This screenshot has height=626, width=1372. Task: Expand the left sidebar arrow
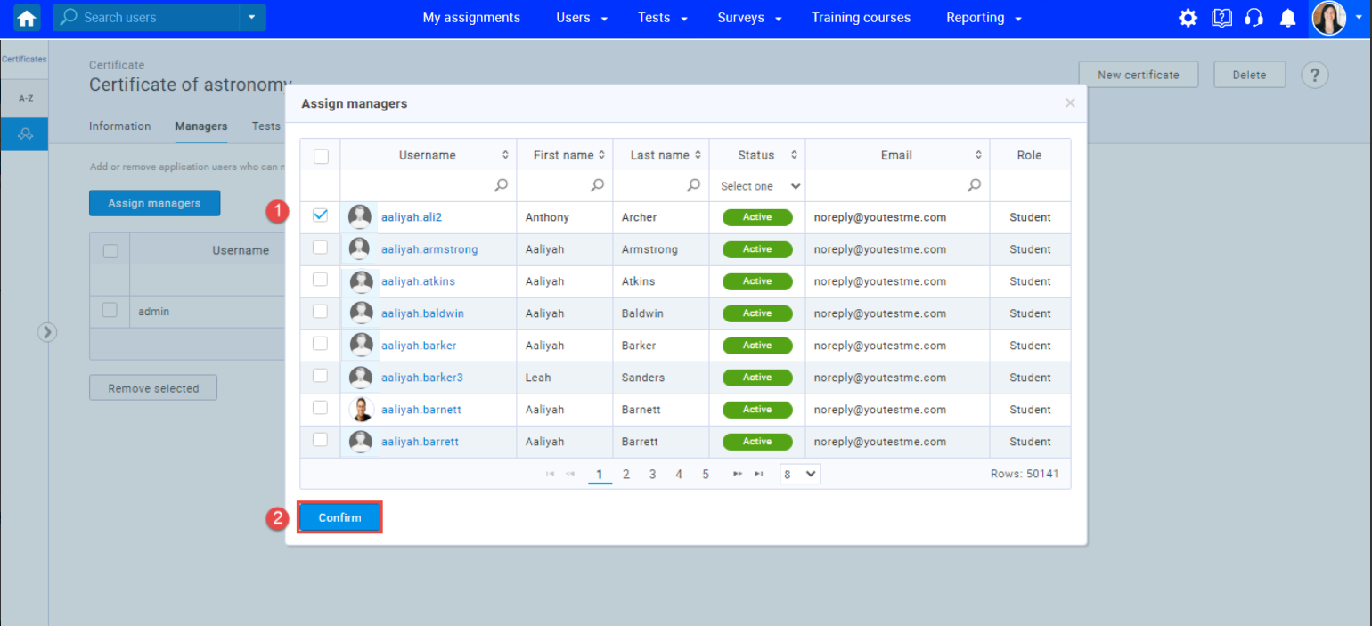(x=47, y=332)
